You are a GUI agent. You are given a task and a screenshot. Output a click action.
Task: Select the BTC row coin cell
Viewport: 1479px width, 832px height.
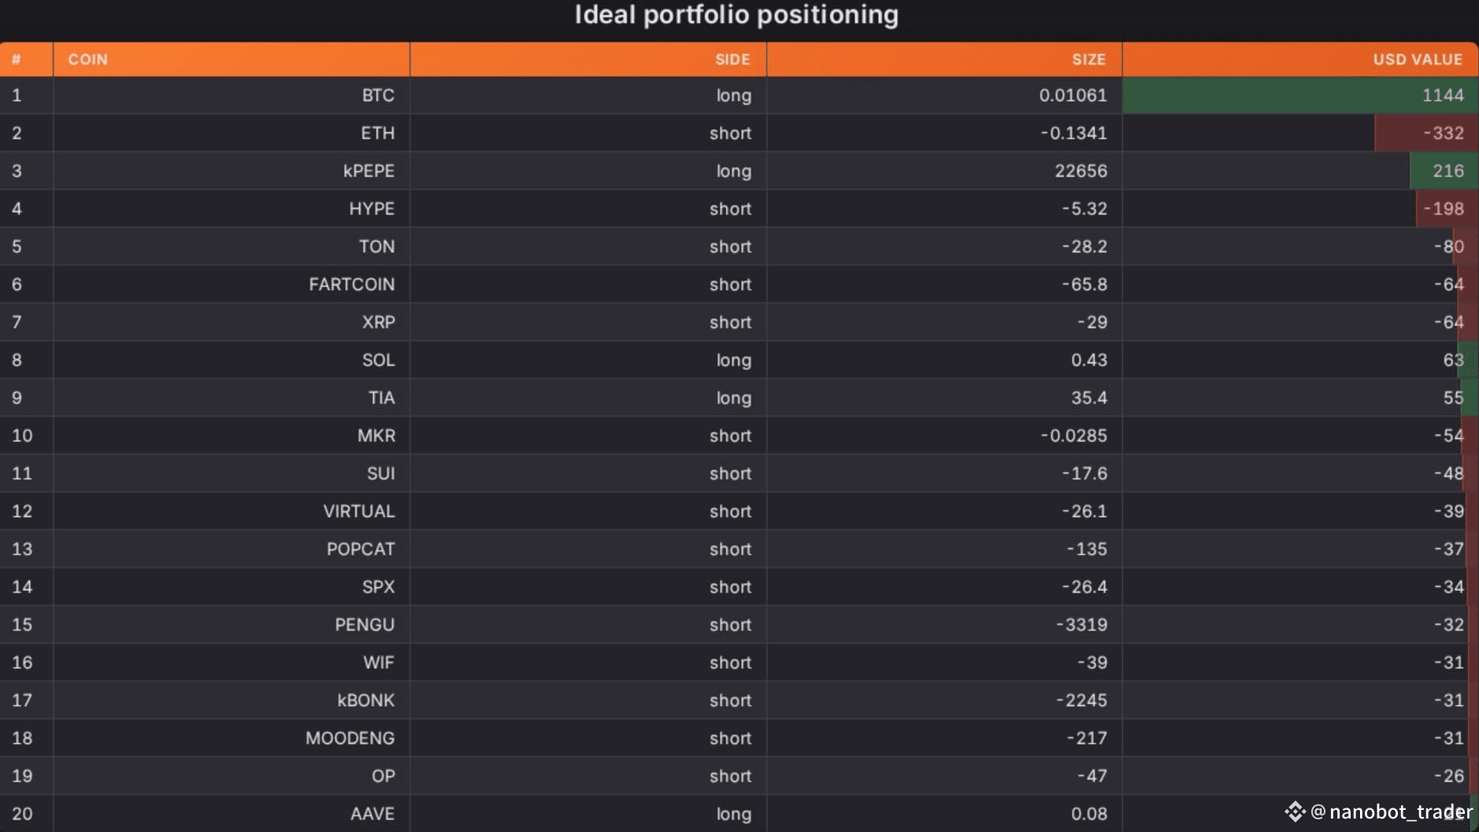pyautogui.click(x=232, y=95)
